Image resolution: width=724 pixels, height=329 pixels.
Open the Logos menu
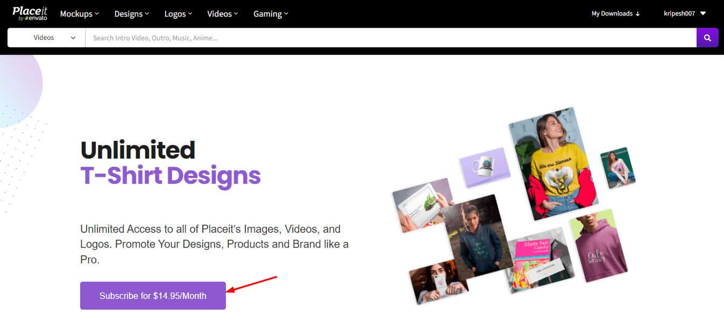point(178,14)
